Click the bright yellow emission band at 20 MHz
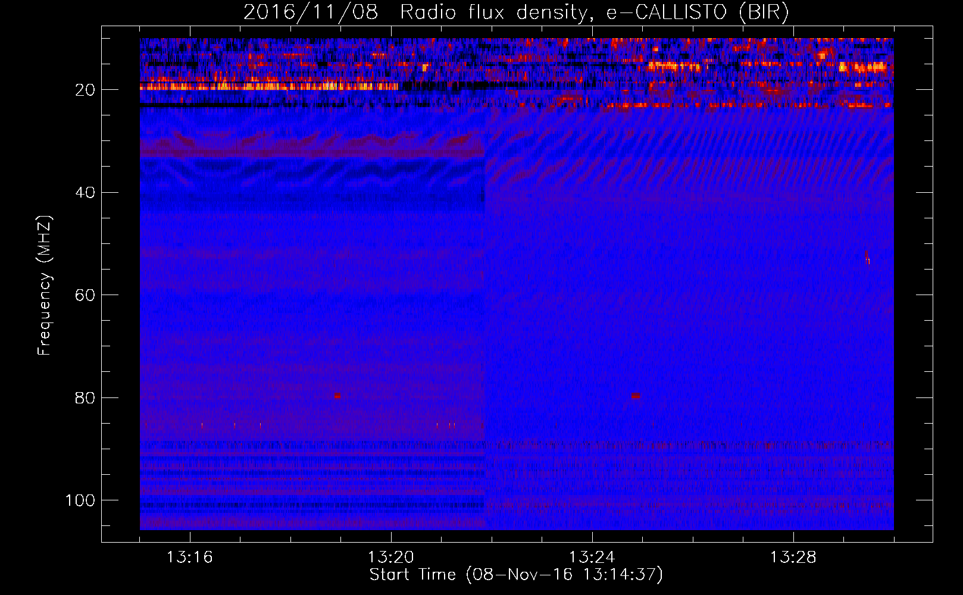 coord(269,86)
